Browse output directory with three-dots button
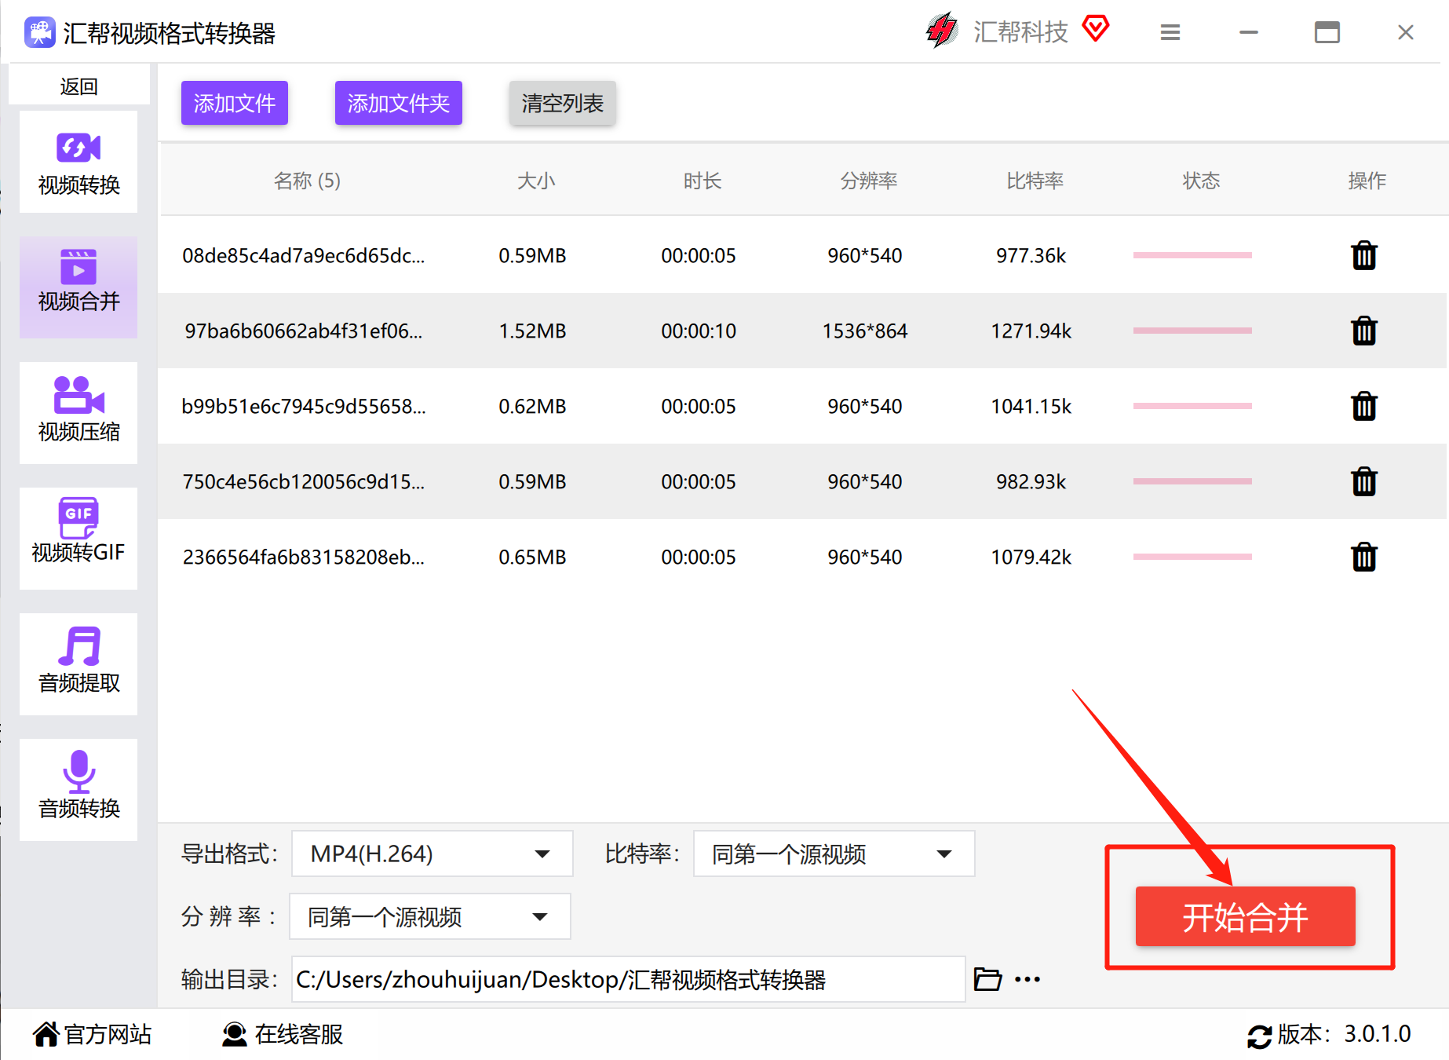This screenshot has width=1449, height=1060. click(x=1027, y=979)
